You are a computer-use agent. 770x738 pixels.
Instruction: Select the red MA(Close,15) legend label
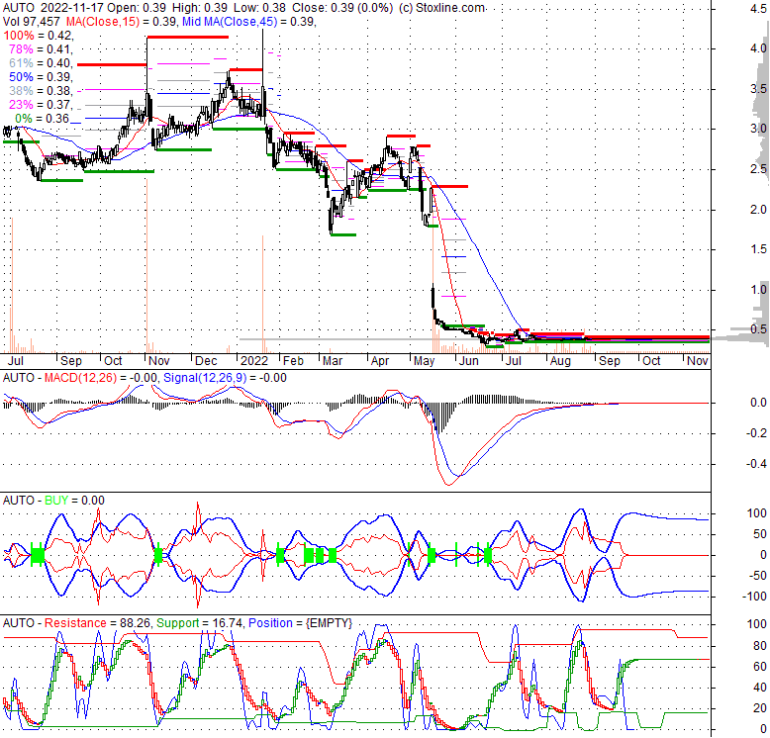[x=103, y=22]
